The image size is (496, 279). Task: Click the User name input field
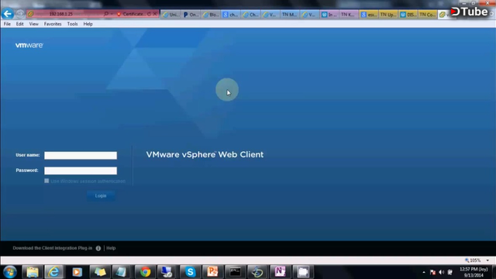point(81,155)
